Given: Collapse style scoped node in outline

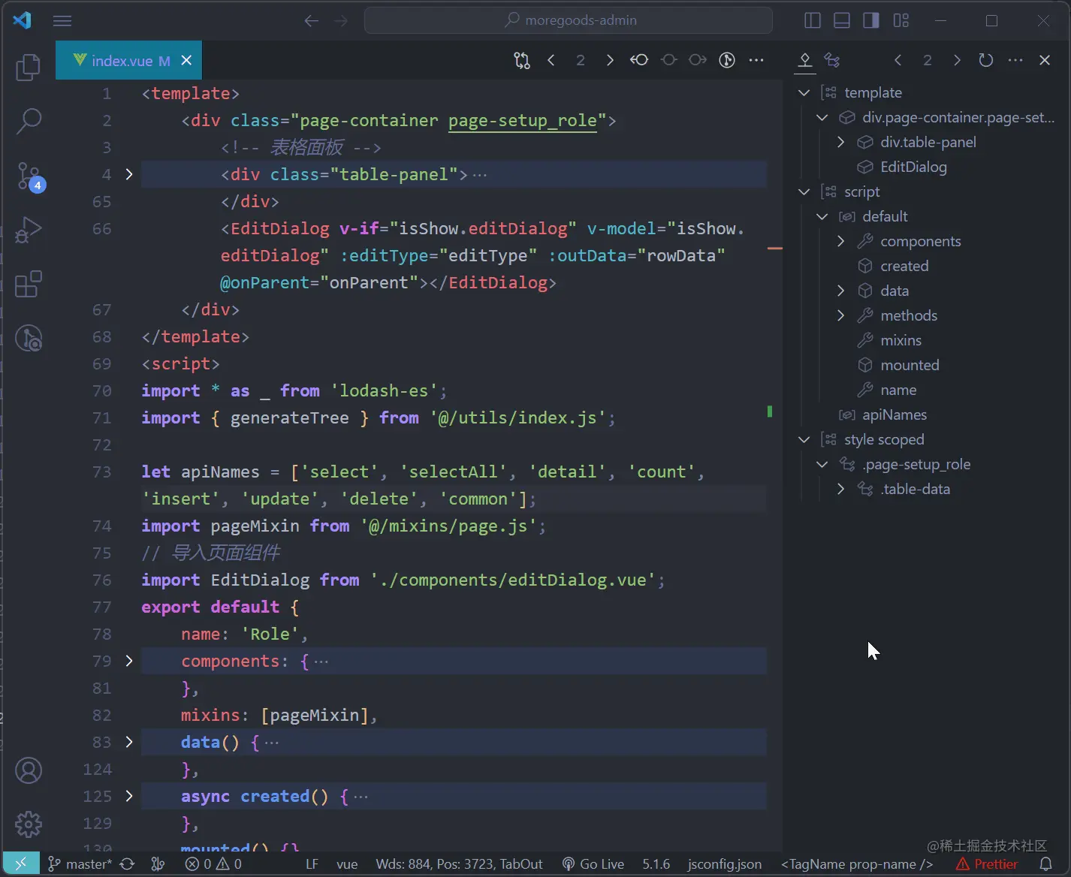Looking at the screenshot, I should tap(804, 439).
